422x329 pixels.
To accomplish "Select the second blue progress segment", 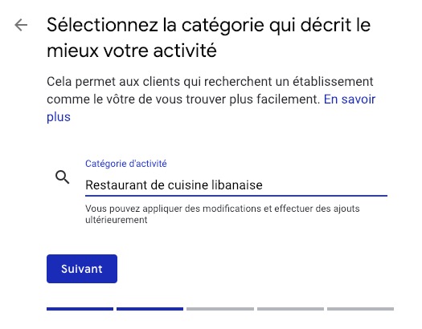I will (150, 309).
